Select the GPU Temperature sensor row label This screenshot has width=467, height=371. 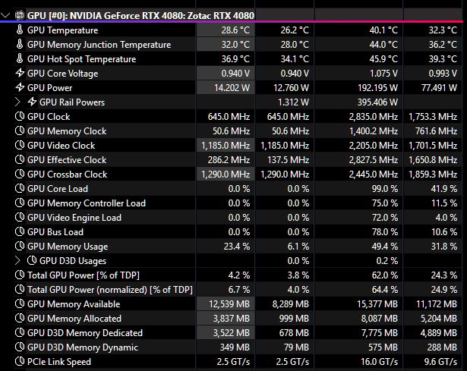62,30
